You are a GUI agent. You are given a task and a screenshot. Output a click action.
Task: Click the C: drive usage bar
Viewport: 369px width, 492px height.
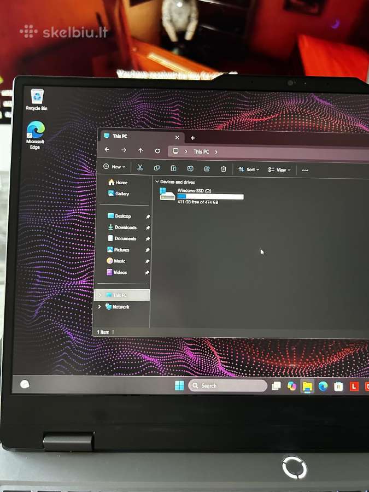210,196
